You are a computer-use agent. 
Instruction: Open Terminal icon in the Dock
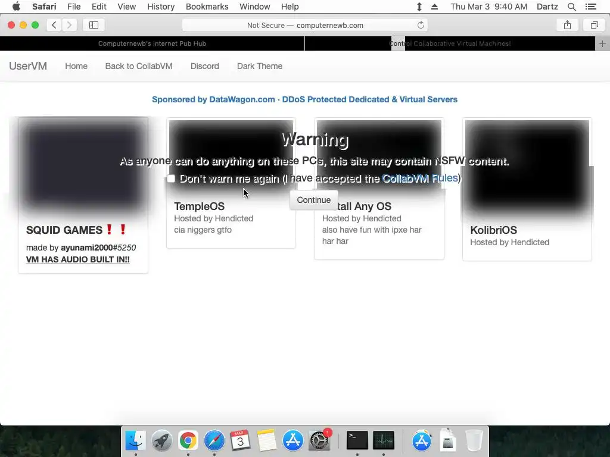click(357, 440)
